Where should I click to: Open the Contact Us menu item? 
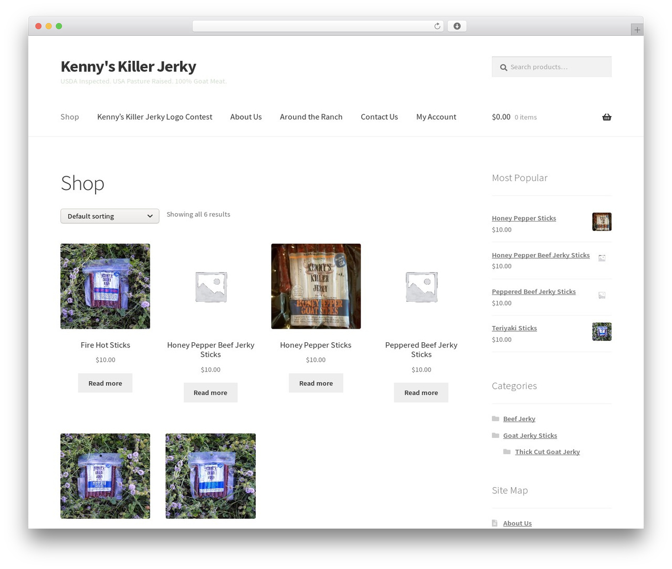pos(379,117)
